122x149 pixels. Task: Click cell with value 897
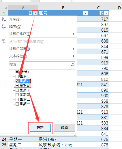pos(98,24)
